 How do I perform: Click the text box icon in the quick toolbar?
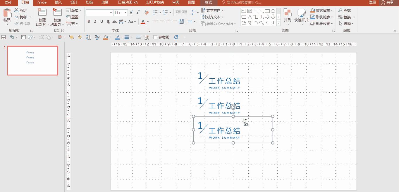pyautogui.click(x=23, y=37)
